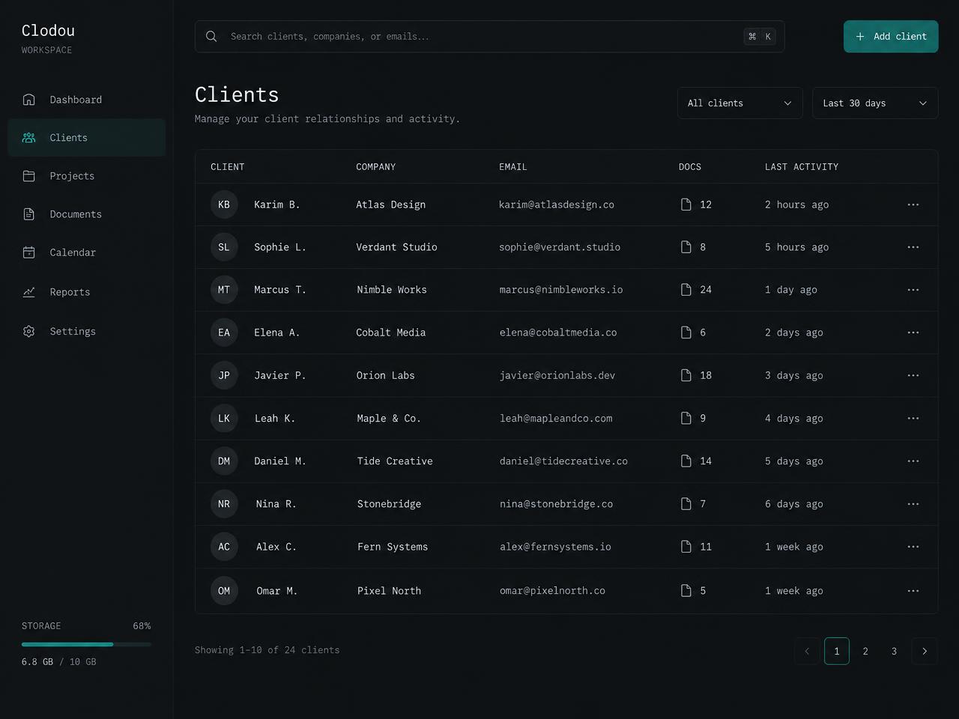Jump to page 3 of clients
This screenshot has height=719, width=959.
[x=894, y=651]
